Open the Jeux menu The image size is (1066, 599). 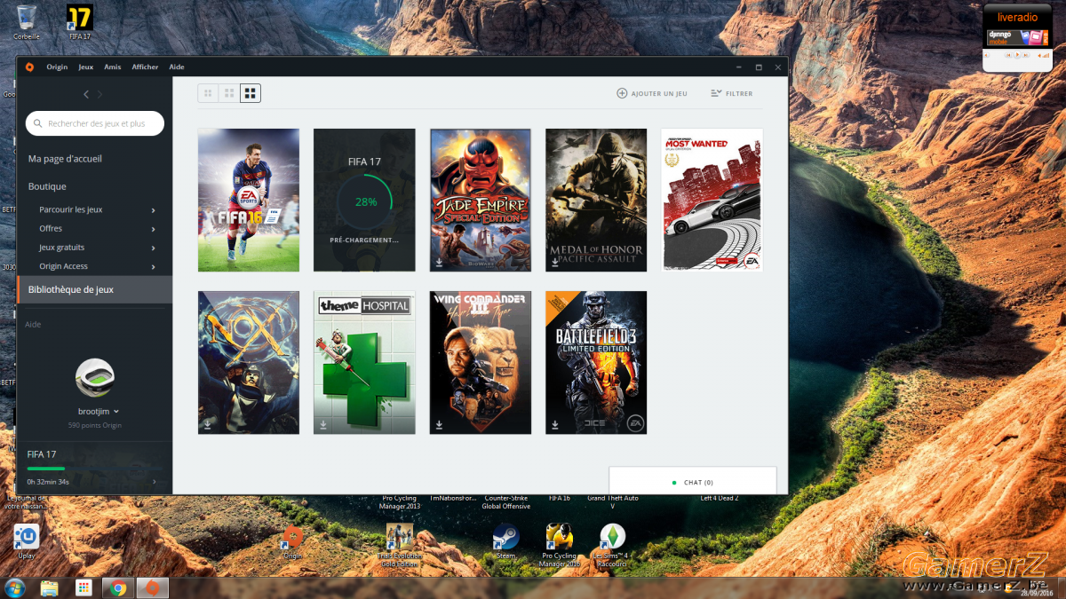[x=86, y=67]
